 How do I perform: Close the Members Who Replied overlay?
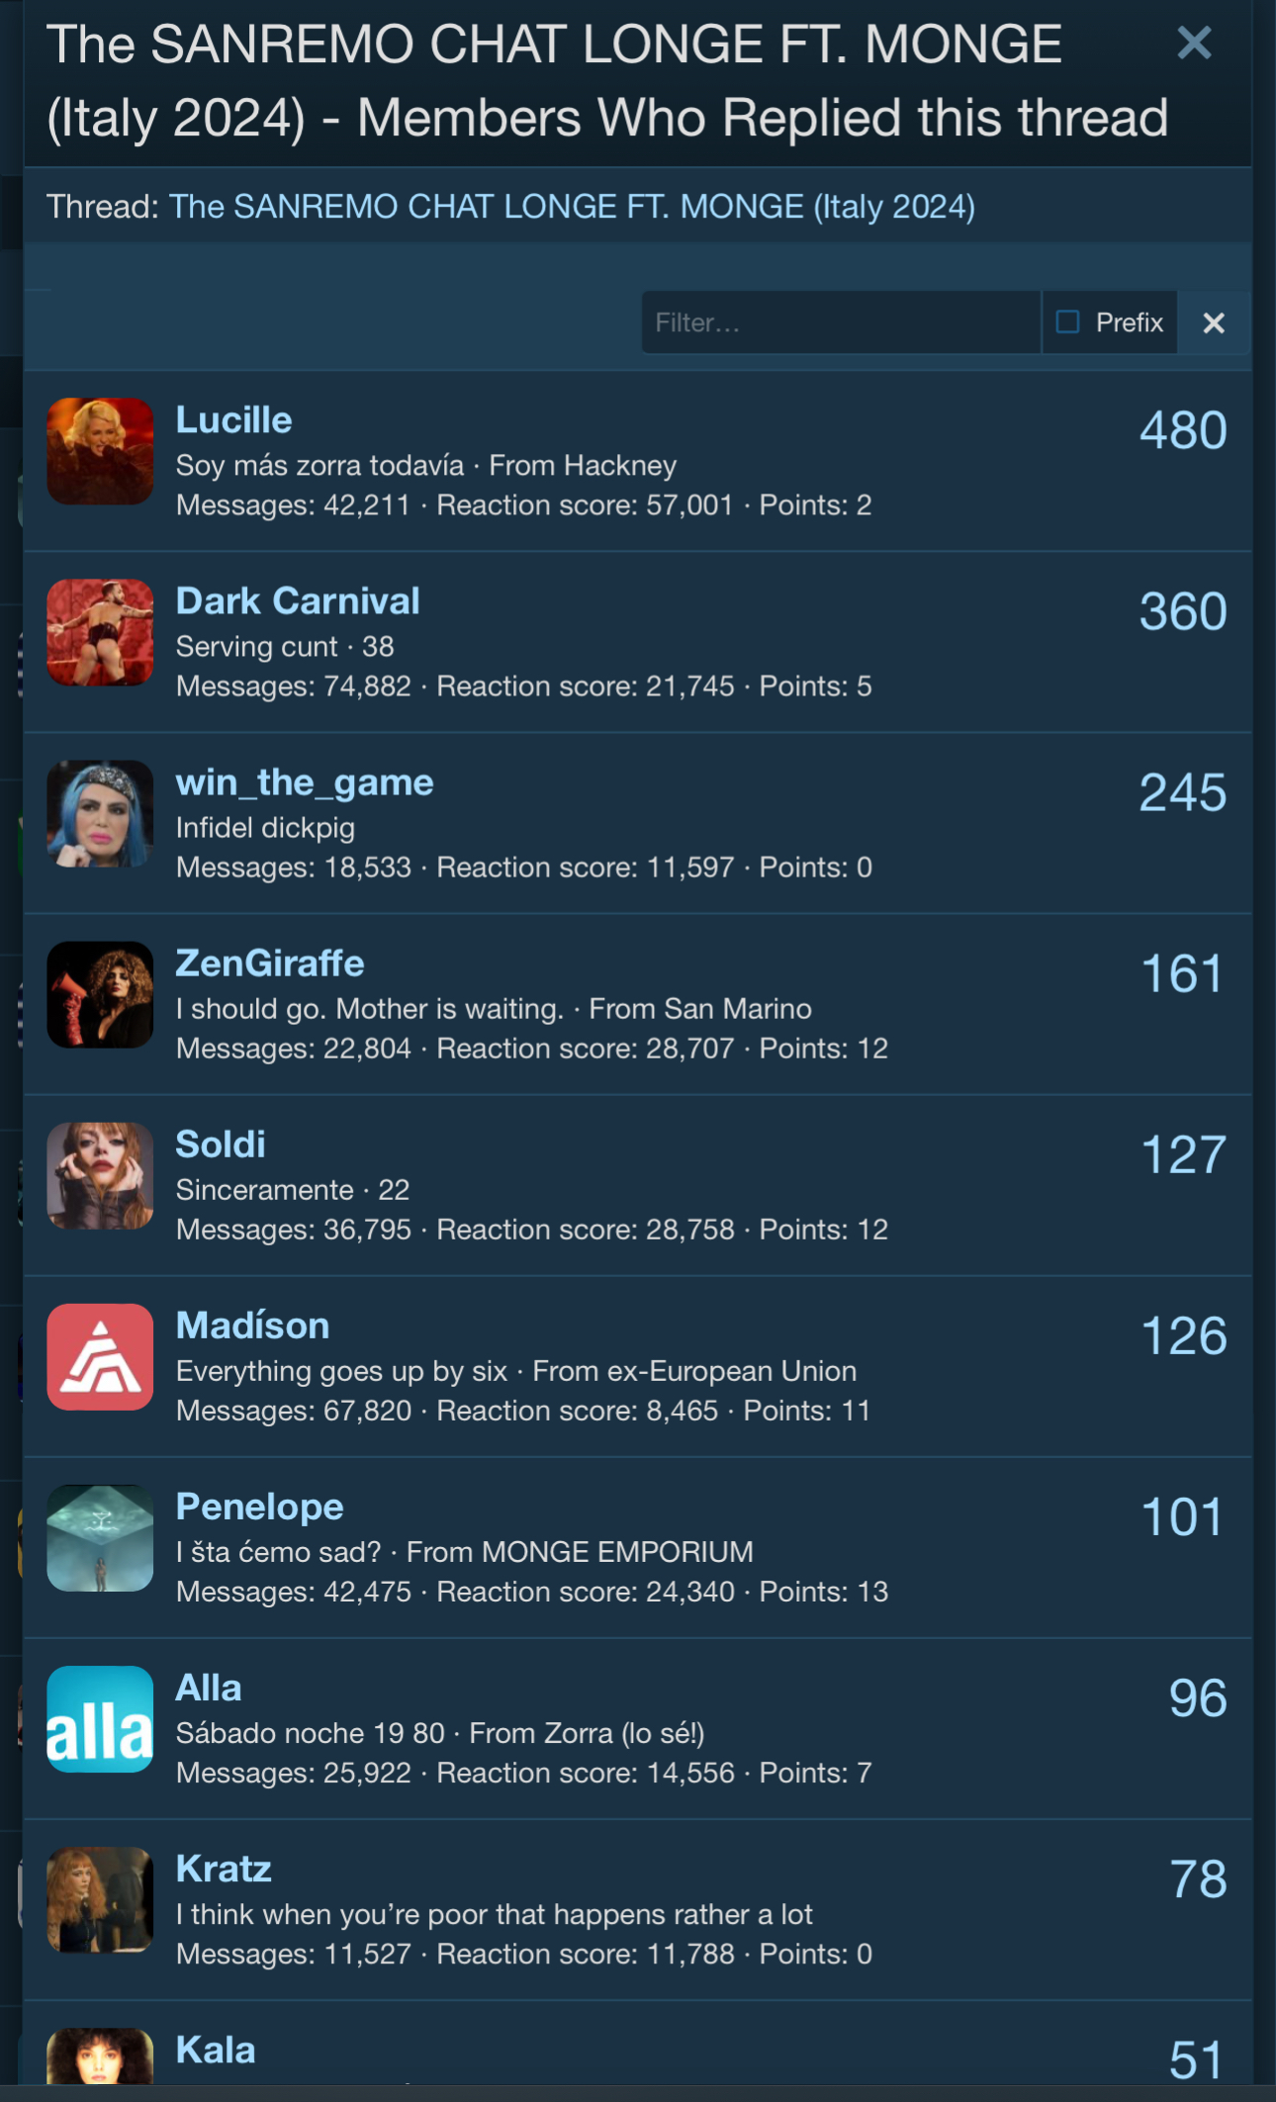point(1194,43)
